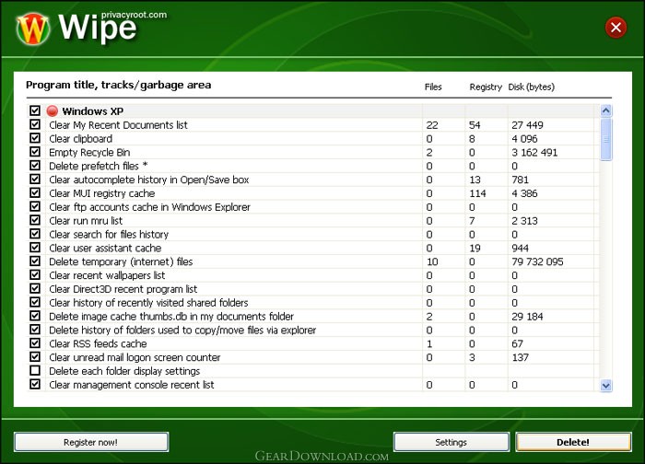Screen dimensions: 645x464
Task: Uncheck Delete temporary (internet) files
Action: coord(35,261)
